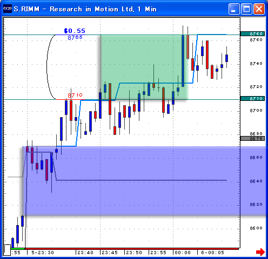Click the black measurement arc bracket
The height and width of the screenshot is (259, 268).
pyautogui.click(x=51, y=67)
